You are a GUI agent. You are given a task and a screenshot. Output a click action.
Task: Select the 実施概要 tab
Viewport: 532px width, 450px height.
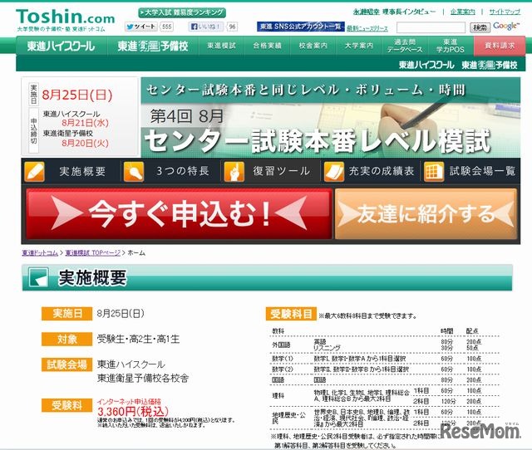pos(71,172)
